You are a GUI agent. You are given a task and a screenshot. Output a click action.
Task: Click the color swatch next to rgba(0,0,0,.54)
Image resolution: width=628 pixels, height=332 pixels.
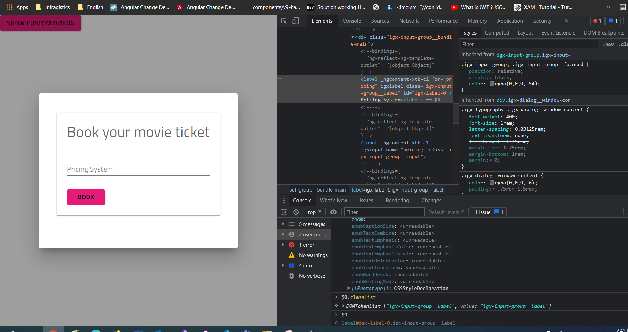click(x=492, y=84)
